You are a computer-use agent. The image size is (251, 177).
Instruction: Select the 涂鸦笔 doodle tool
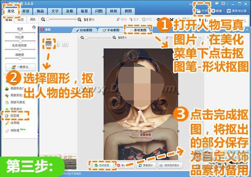[12, 123]
